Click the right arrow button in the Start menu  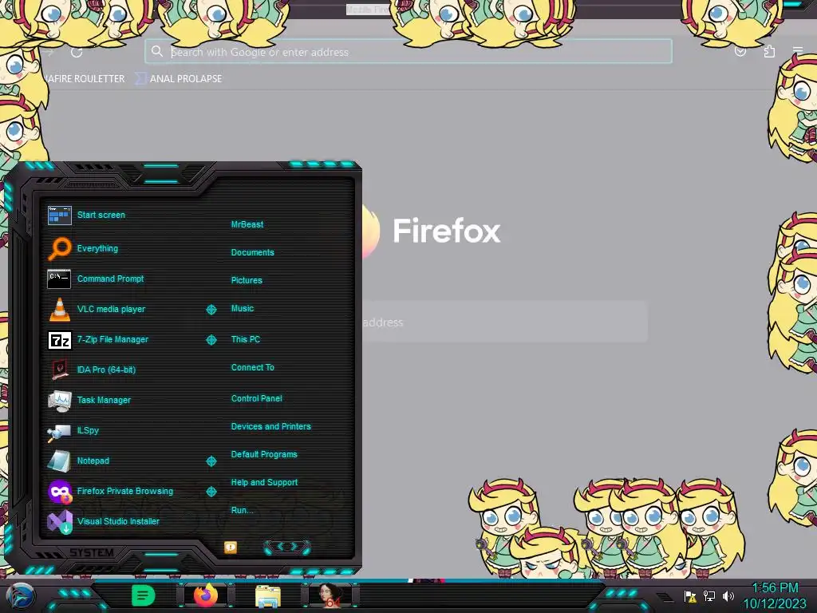tap(294, 546)
